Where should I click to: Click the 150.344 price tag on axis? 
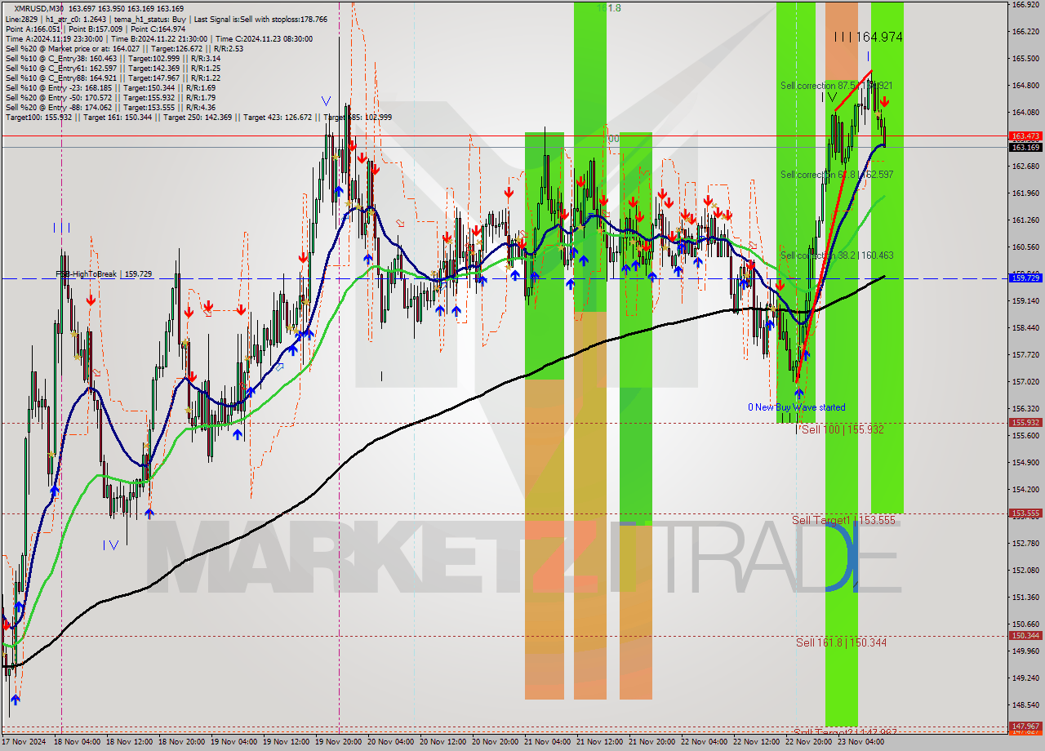(1025, 635)
